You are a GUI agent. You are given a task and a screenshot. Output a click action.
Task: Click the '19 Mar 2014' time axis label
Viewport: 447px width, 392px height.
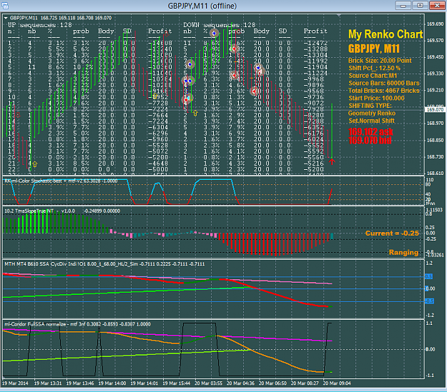(x=15, y=383)
